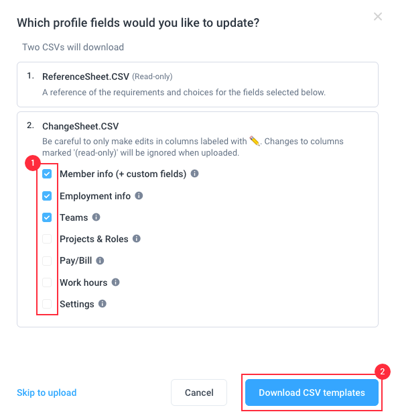Select the Settings checkbox
This screenshot has height=420, width=396.
pos(47,304)
